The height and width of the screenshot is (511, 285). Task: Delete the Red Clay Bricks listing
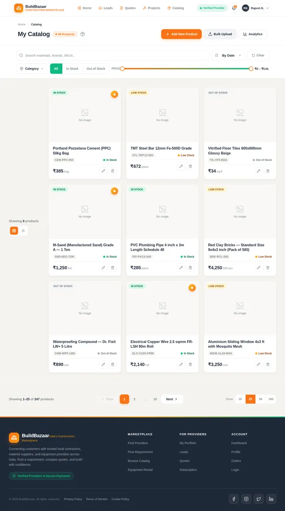(x=268, y=268)
